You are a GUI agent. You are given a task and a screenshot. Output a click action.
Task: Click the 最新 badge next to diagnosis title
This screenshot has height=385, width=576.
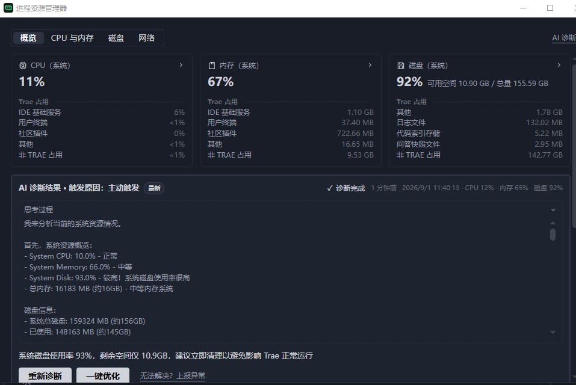coord(154,188)
